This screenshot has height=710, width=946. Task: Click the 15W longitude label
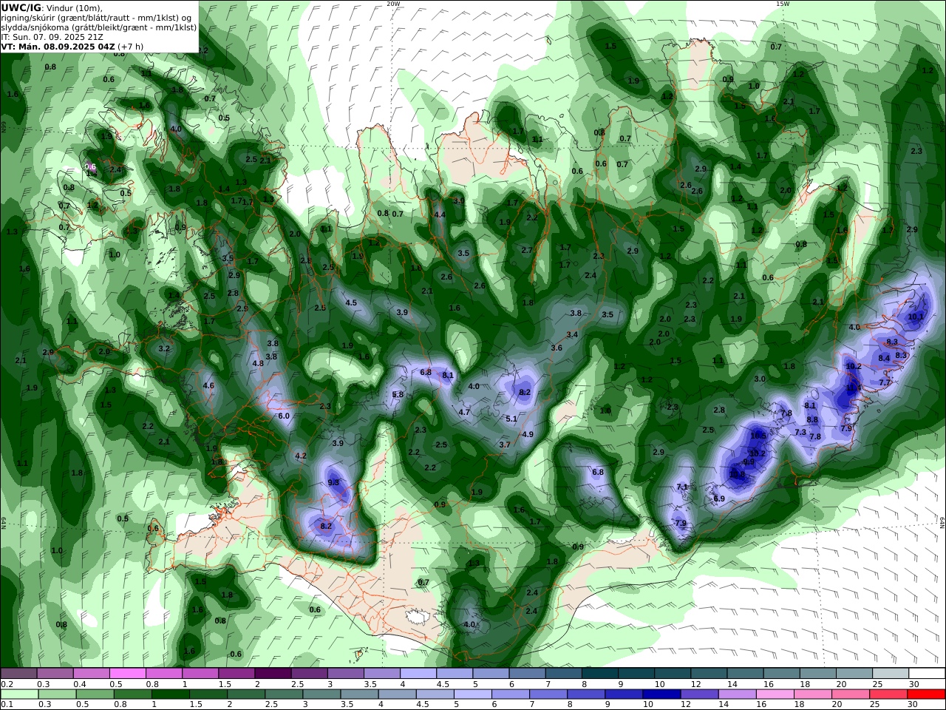(783, 4)
